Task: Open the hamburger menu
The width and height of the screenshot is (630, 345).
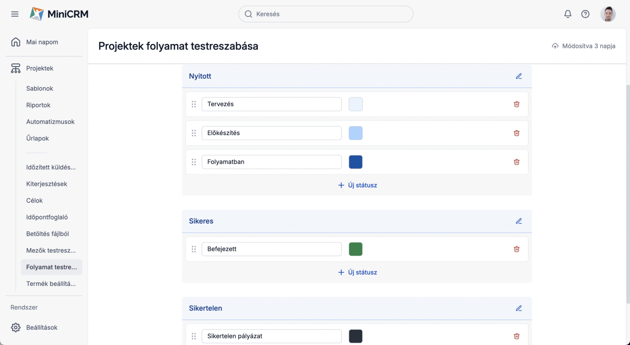Action: point(15,14)
